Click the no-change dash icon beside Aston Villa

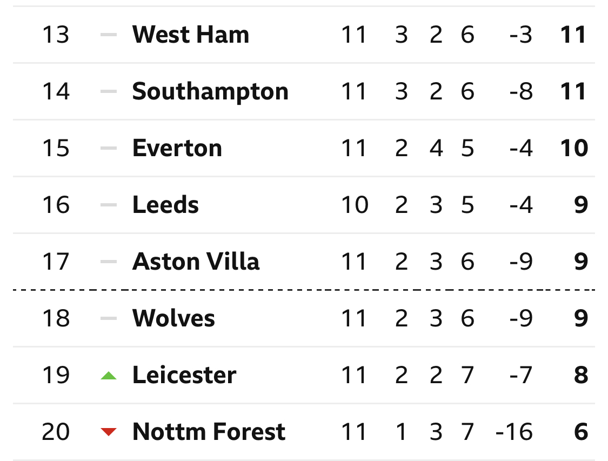pos(109,262)
